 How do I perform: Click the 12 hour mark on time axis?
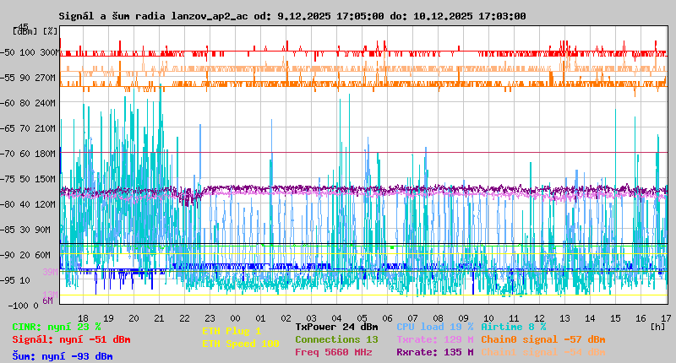540,317
